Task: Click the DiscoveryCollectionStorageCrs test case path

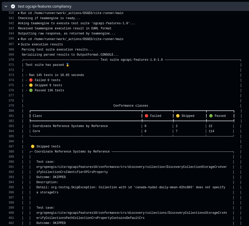Action: [x=132, y=169]
